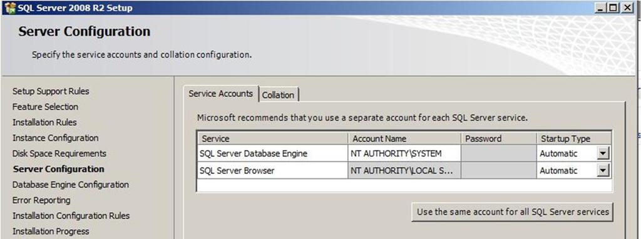
Task: Minimize the SQL Server Setup window
Action: pyautogui.click(x=600, y=8)
